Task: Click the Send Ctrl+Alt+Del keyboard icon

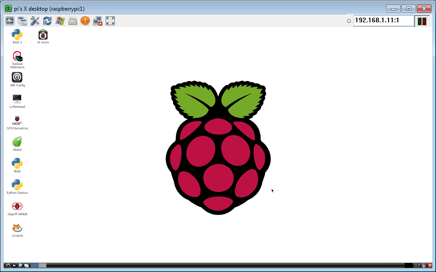Action: tap(73, 20)
